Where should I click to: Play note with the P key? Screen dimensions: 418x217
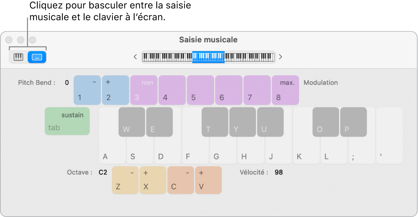pos(353,122)
